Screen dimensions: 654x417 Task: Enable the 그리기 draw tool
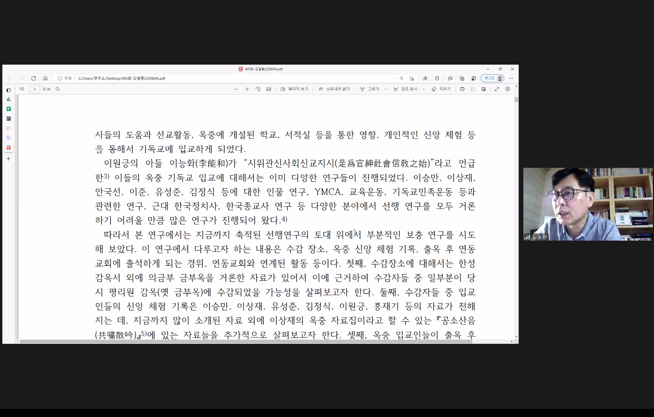tap(370, 89)
